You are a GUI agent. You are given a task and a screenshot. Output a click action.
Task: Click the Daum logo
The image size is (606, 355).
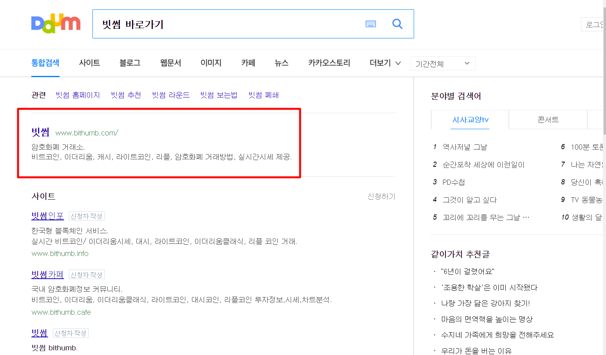tap(56, 24)
